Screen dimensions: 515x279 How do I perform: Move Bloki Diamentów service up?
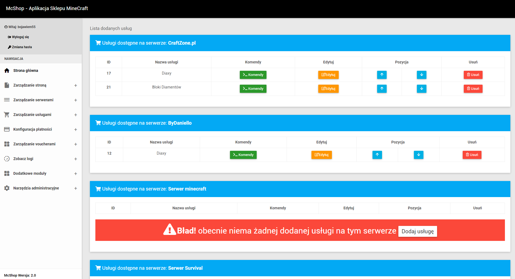tap(382, 89)
